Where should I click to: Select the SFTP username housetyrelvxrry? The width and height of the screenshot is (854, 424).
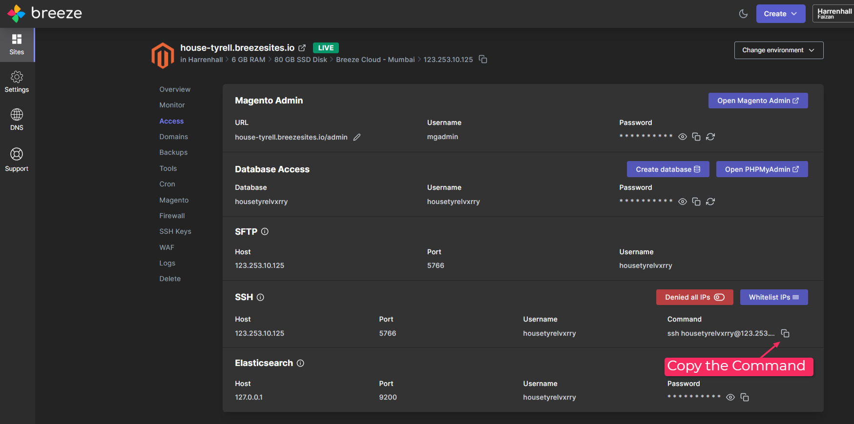click(x=646, y=265)
